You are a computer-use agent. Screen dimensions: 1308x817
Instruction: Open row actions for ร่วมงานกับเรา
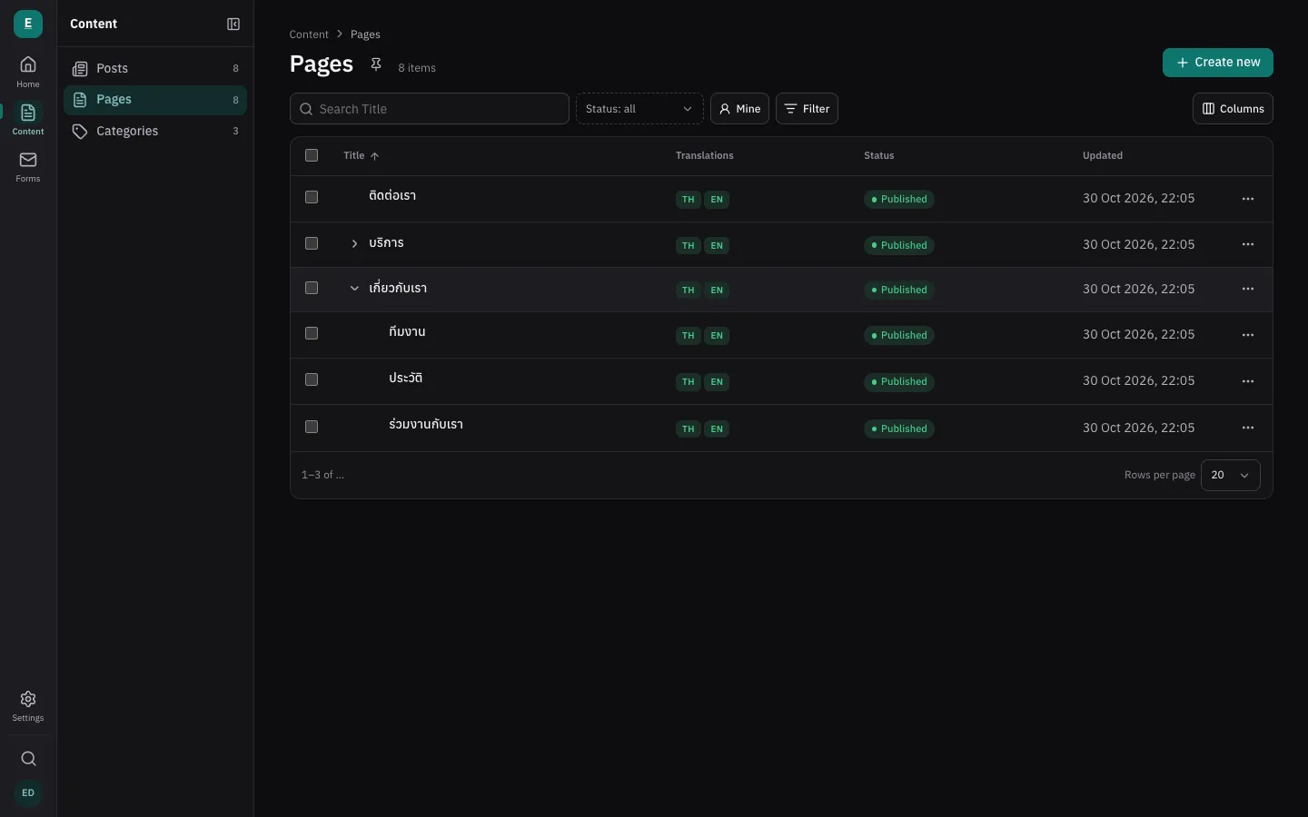tap(1248, 428)
